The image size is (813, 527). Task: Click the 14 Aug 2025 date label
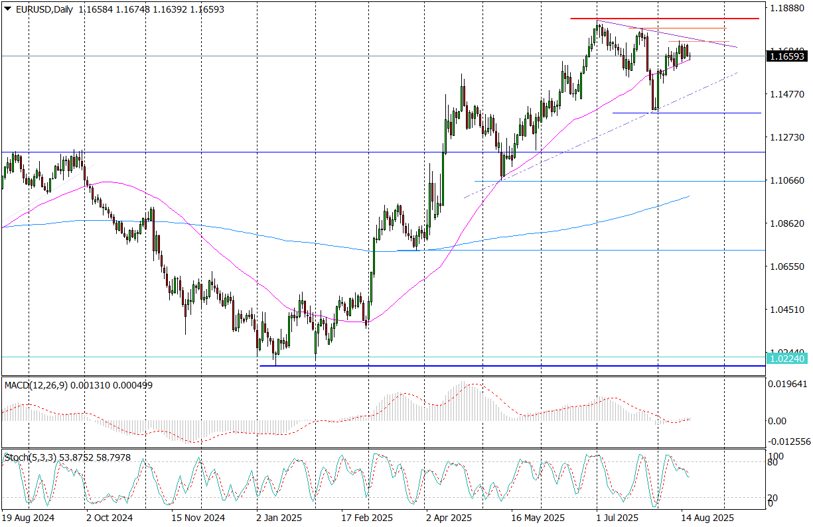point(707,517)
